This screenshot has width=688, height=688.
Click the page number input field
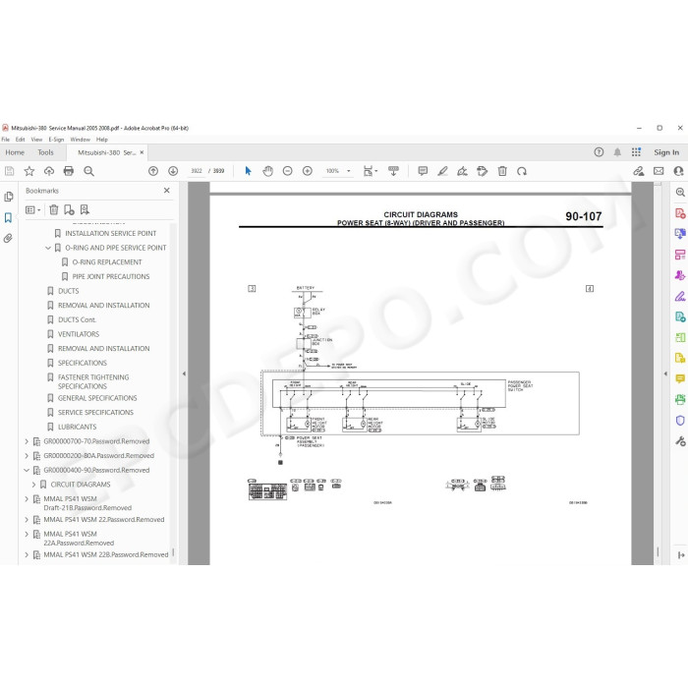coord(197,171)
